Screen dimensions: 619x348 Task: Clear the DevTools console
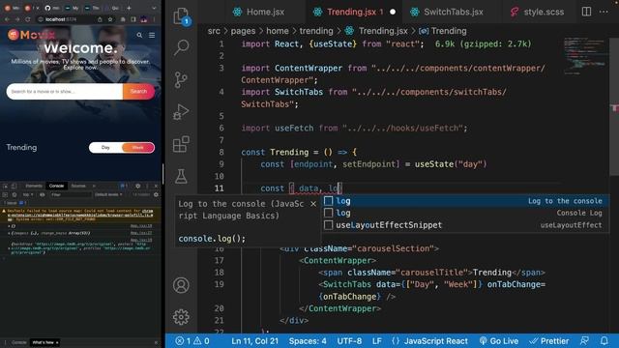pos(15,194)
